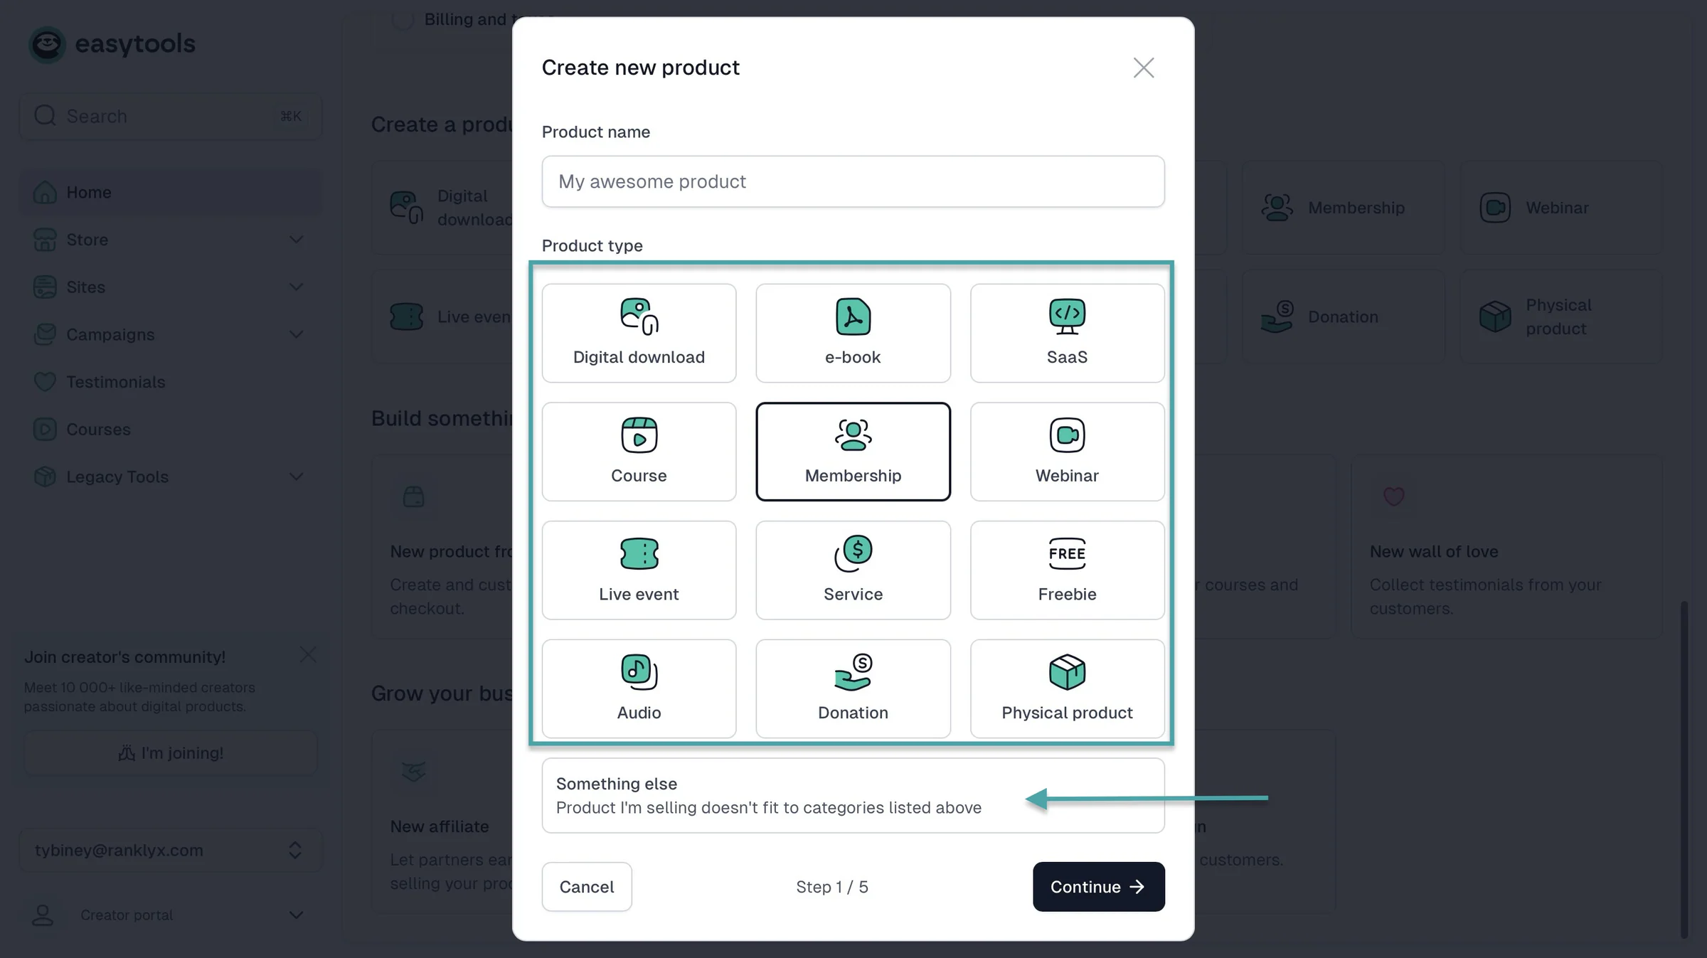This screenshot has width=1707, height=958.
Task: Click the background Webinar card
Action: (x=1561, y=208)
